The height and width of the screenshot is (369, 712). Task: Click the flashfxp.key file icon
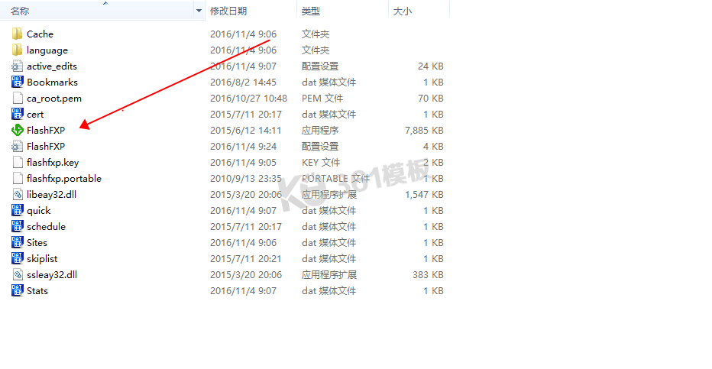coord(18,163)
